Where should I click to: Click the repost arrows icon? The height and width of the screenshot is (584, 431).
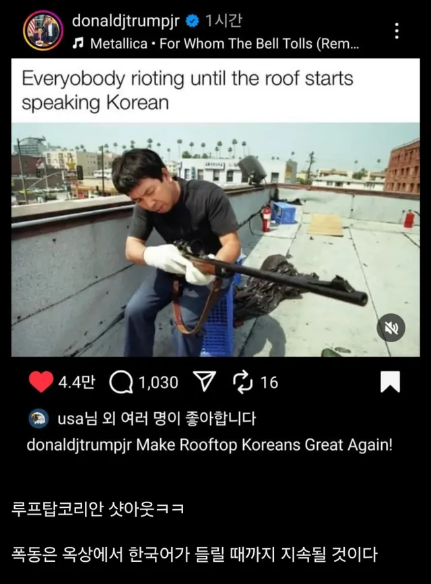243,383
